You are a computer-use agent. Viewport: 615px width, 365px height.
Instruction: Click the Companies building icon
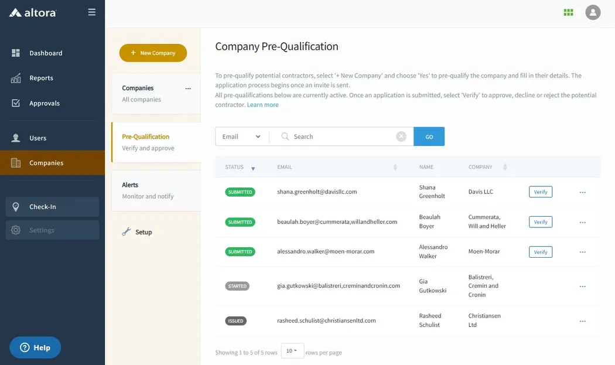coord(16,163)
